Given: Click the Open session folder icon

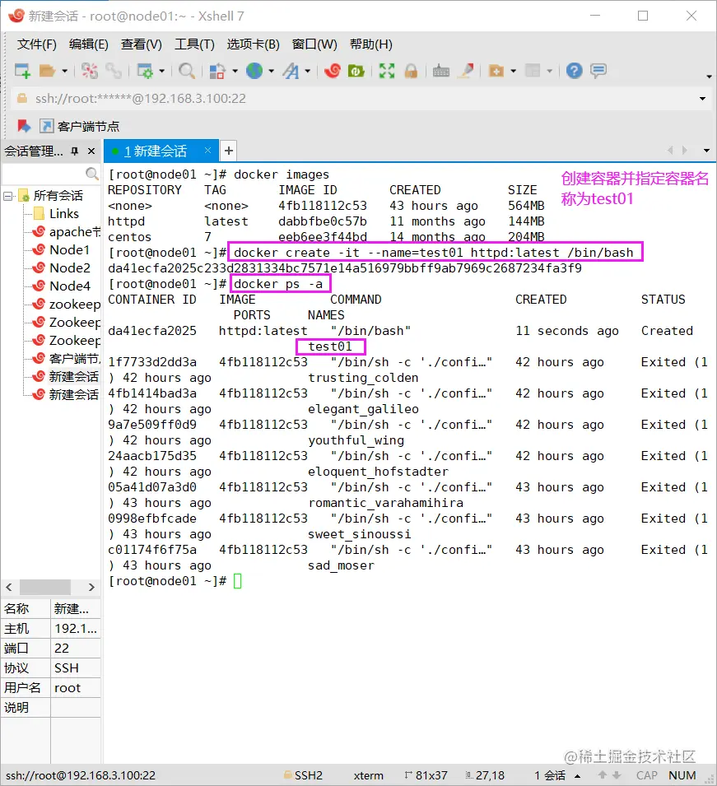Looking at the screenshot, I should point(47,71).
